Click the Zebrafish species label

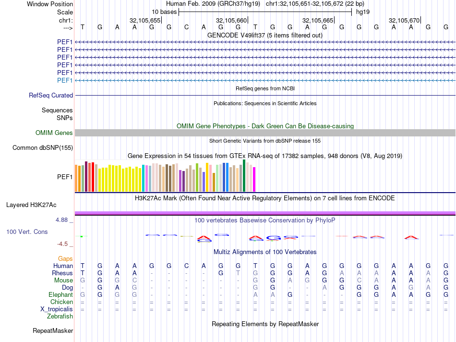tap(60, 316)
